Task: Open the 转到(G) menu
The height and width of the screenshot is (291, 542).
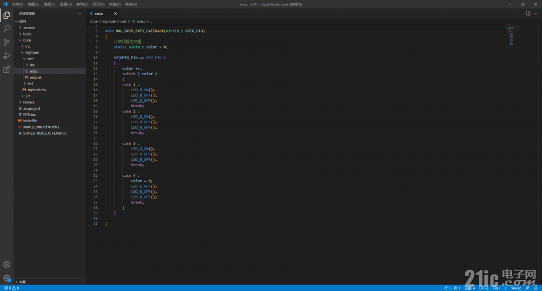Action: click(82, 4)
